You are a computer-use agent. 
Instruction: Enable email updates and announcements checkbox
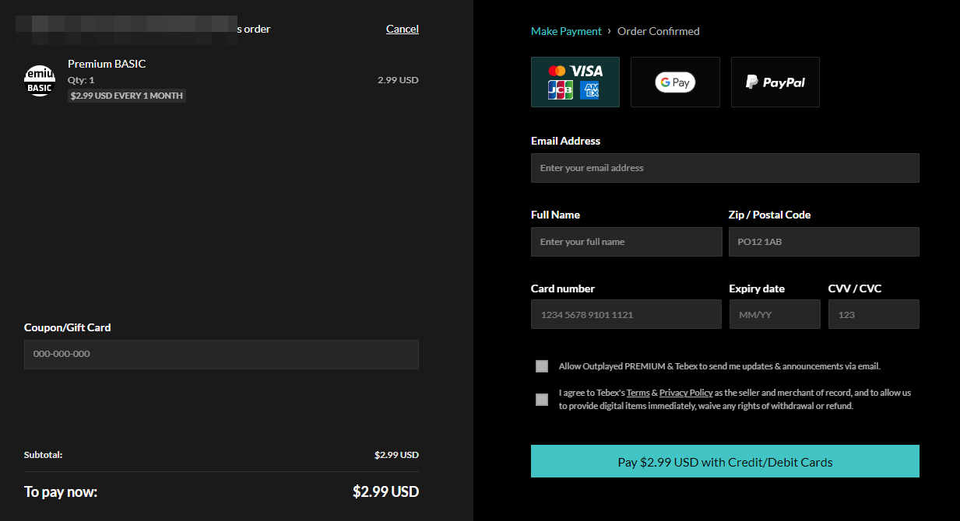click(542, 366)
